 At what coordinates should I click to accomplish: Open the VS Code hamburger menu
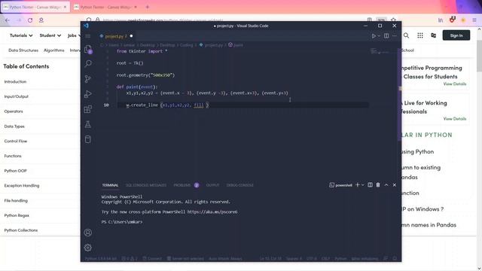(x=87, y=36)
